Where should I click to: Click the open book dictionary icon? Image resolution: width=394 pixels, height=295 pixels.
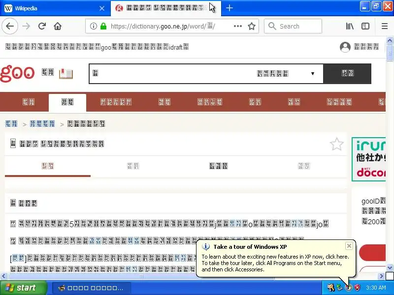pyautogui.click(x=66, y=74)
